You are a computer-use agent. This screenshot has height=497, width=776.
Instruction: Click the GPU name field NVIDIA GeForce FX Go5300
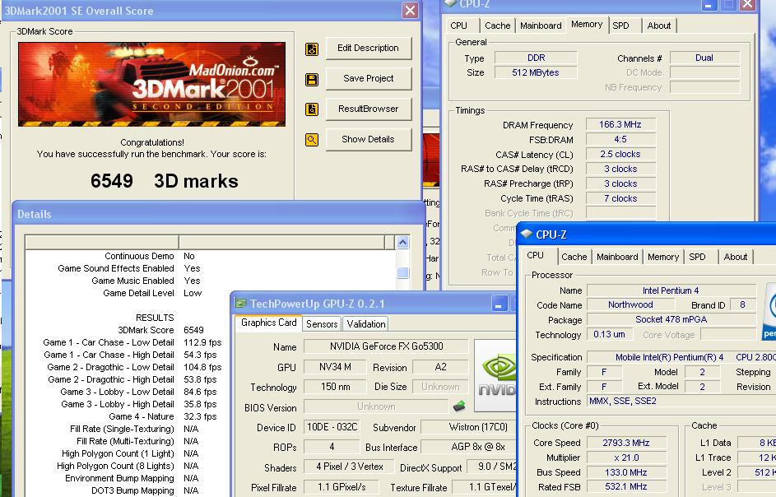(386, 346)
